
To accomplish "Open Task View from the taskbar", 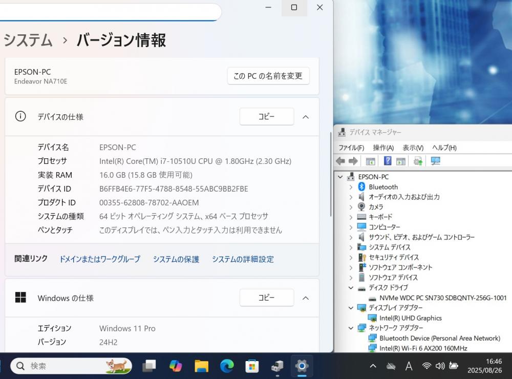I will pos(149,366).
